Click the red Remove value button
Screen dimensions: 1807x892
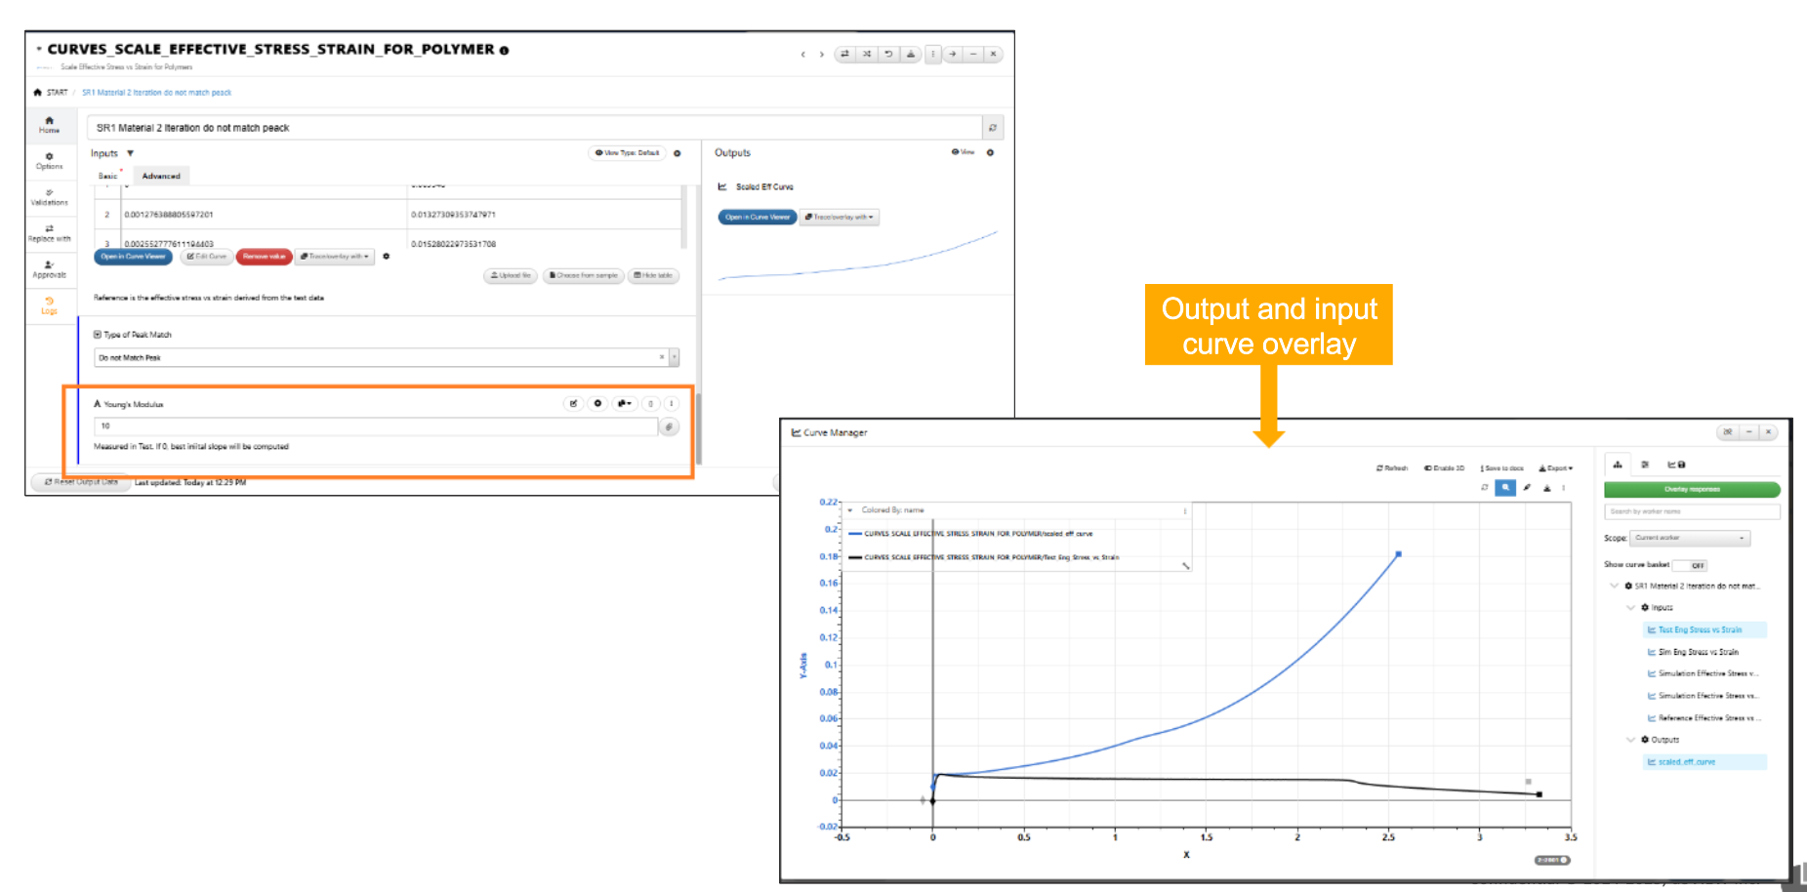264,257
